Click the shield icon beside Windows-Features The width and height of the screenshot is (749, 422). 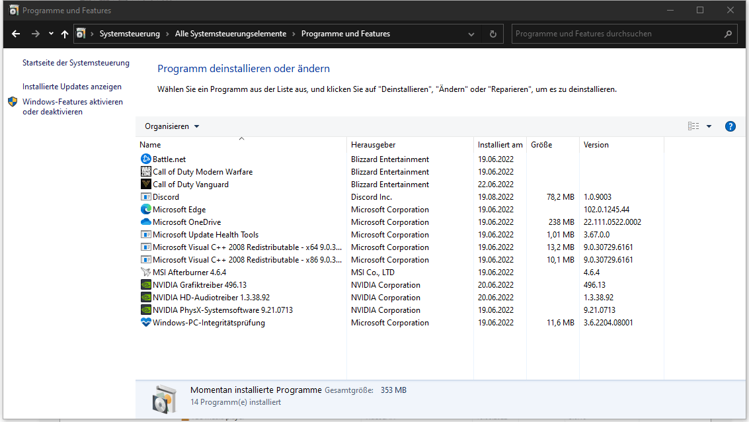pos(13,102)
